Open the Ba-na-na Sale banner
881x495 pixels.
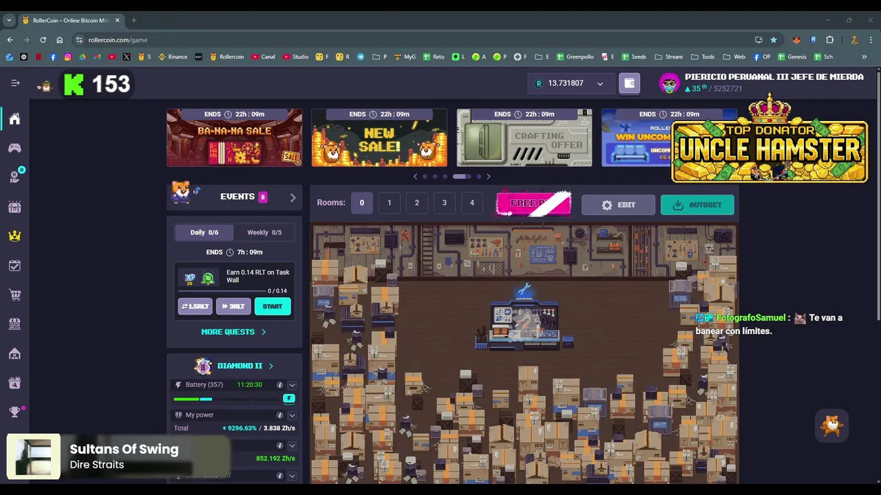pos(234,137)
